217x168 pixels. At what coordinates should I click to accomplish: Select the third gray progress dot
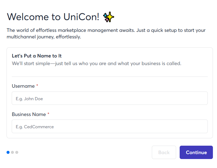[x=17, y=152]
